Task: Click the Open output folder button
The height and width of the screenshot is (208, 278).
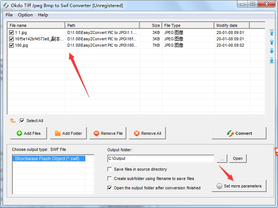Action: click(238, 158)
